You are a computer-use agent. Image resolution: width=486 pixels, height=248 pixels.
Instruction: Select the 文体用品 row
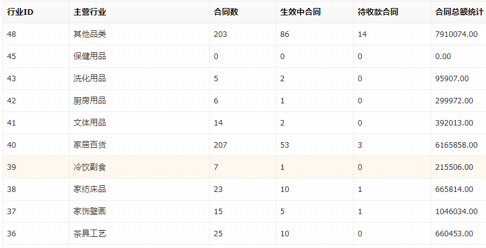coord(244,122)
